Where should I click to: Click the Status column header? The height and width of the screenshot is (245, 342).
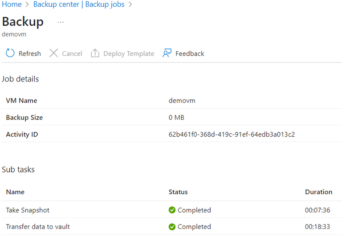click(x=178, y=192)
